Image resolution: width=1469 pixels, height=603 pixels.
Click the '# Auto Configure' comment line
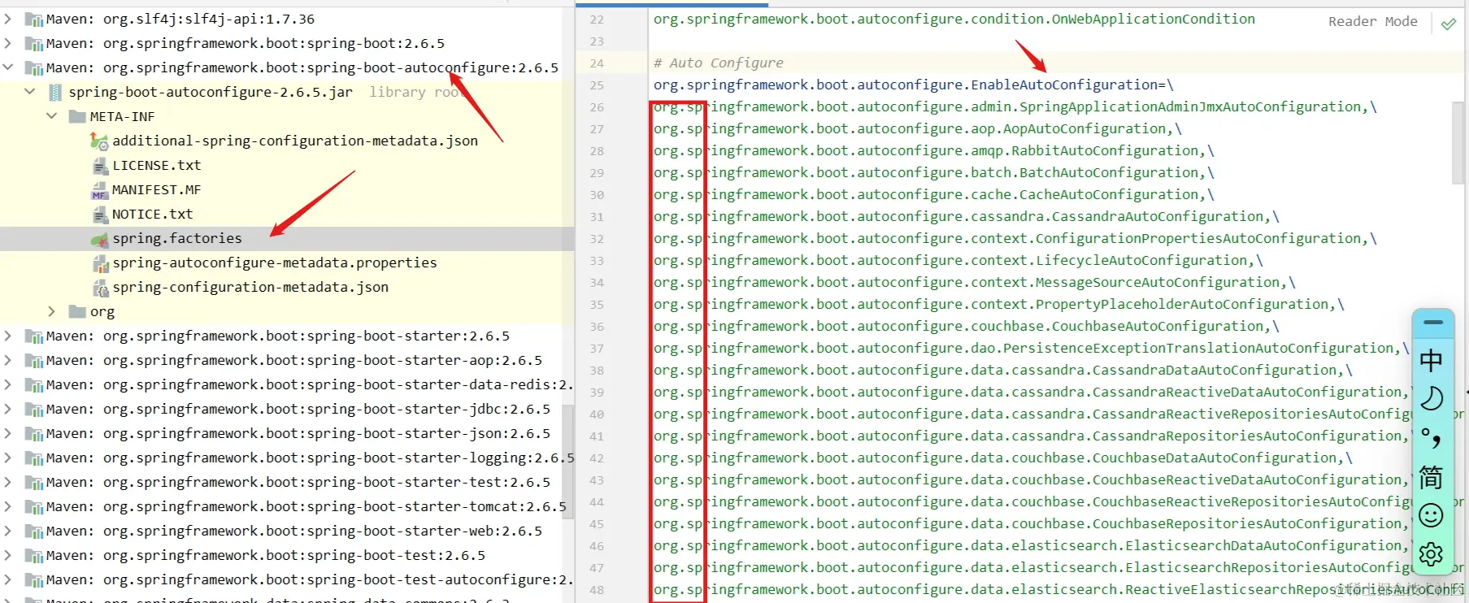coord(719,63)
